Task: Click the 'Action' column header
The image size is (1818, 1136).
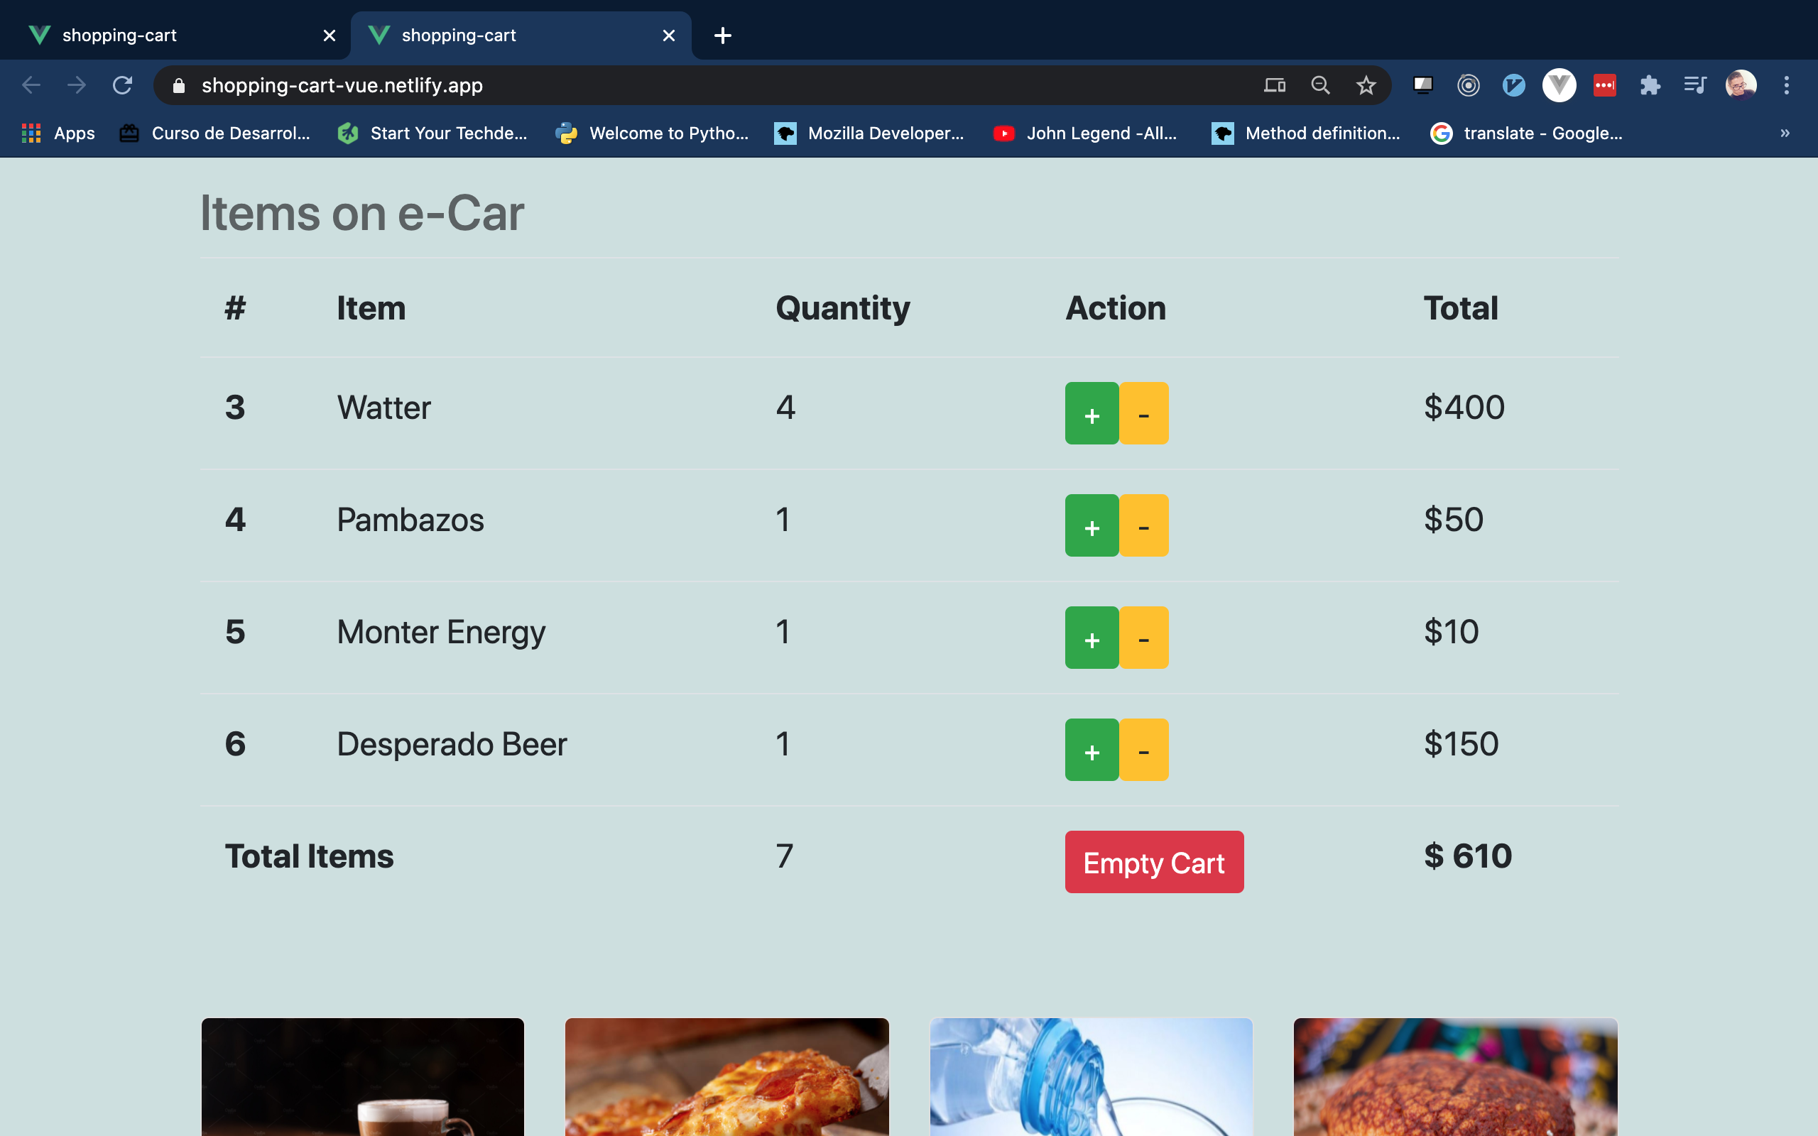Action: pyautogui.click(x=1116, y=308)
